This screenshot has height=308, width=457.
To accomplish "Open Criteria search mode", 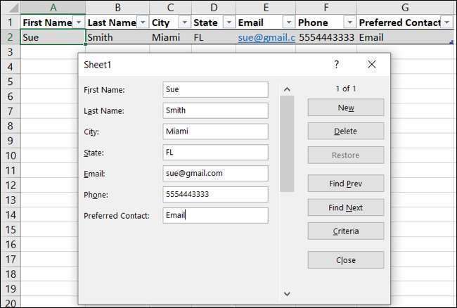I will click(345, 231).
